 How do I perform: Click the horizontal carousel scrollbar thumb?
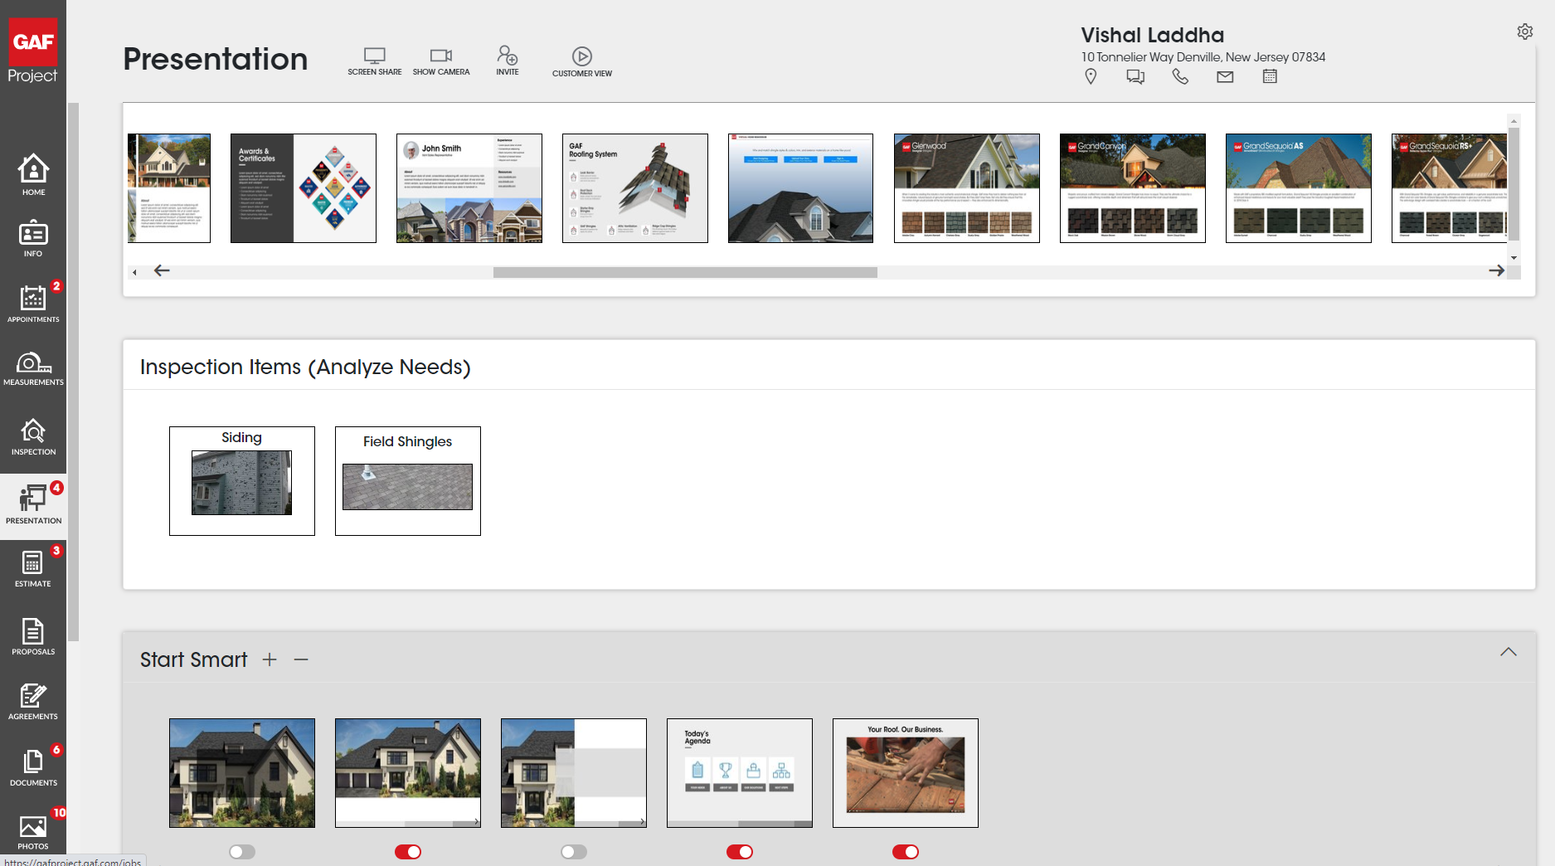(x=685, y=272)
